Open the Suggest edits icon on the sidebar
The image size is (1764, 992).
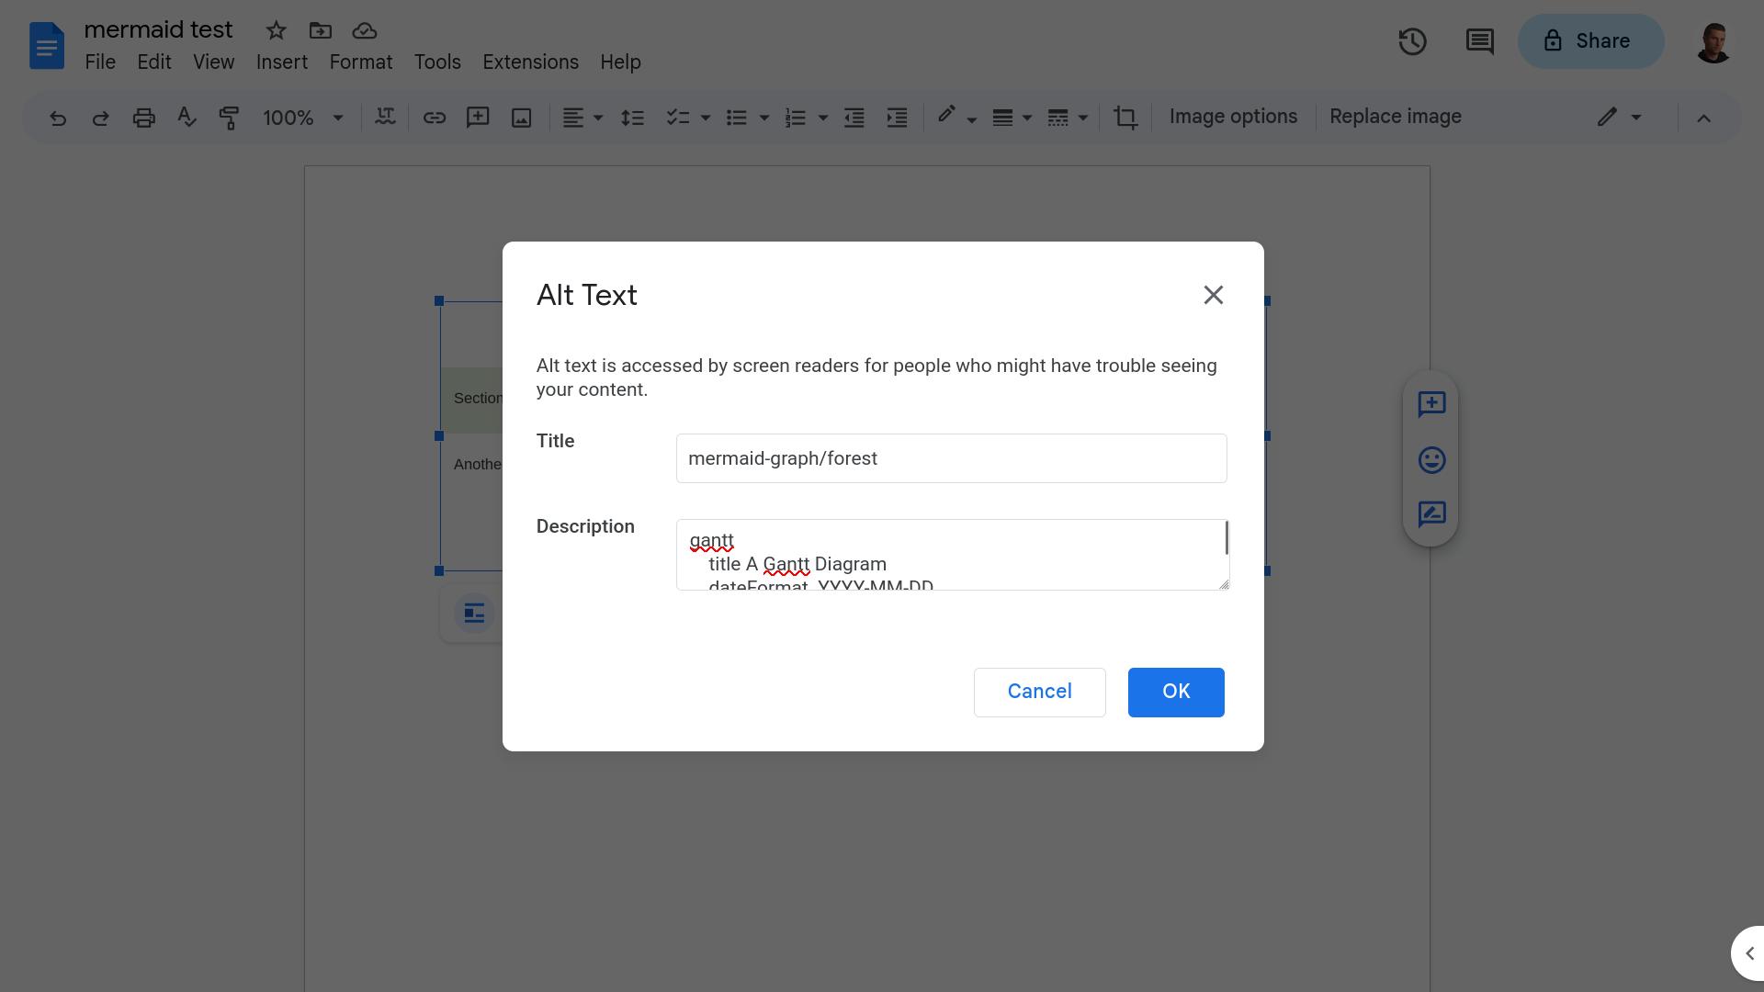(1430, 515)
